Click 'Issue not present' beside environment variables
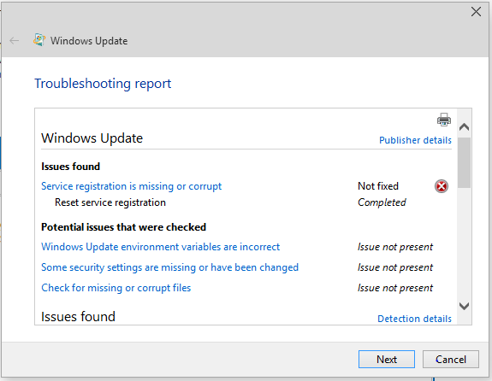Screen dimensions: 492x381 395,247
